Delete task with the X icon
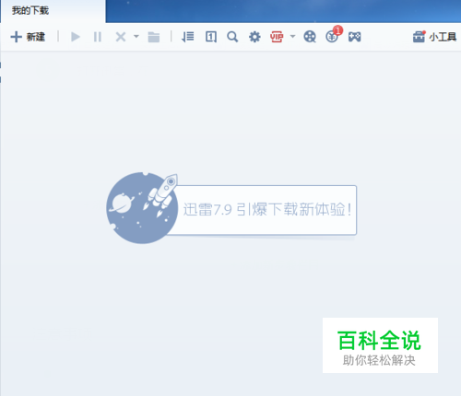 coord(121,37)
